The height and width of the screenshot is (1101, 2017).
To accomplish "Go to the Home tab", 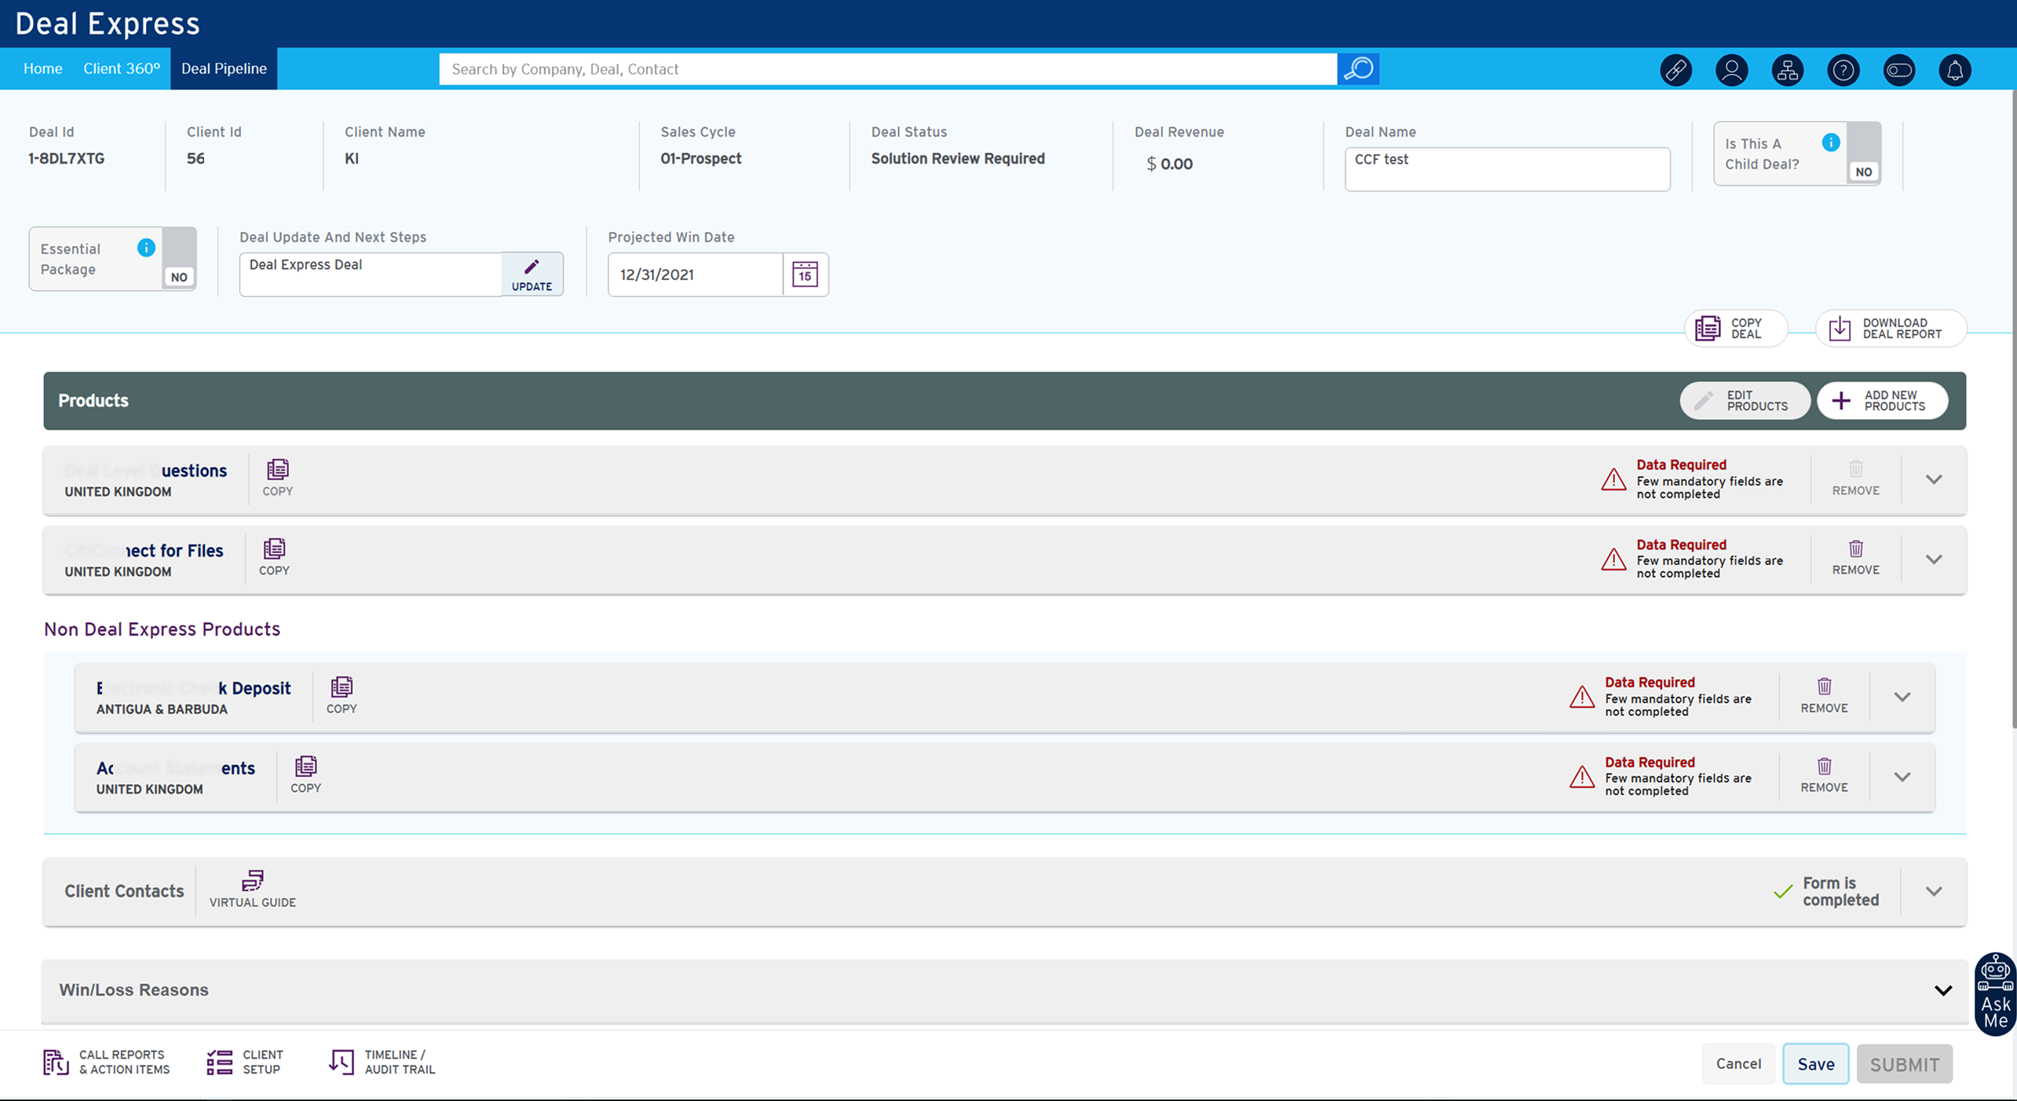I will pos(42,68).
